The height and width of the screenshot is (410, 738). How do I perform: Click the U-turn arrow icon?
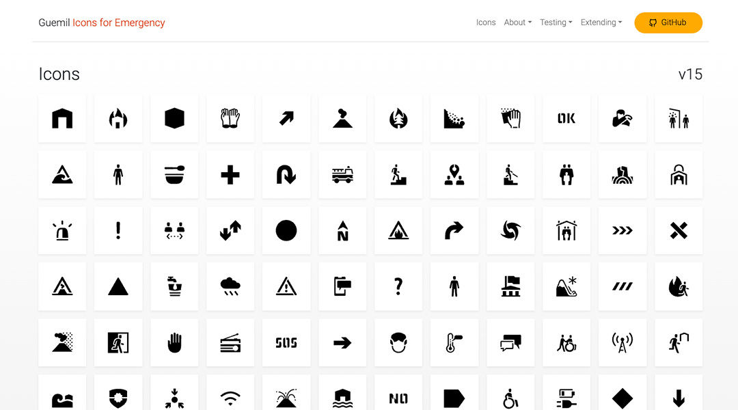pos(286,175)
